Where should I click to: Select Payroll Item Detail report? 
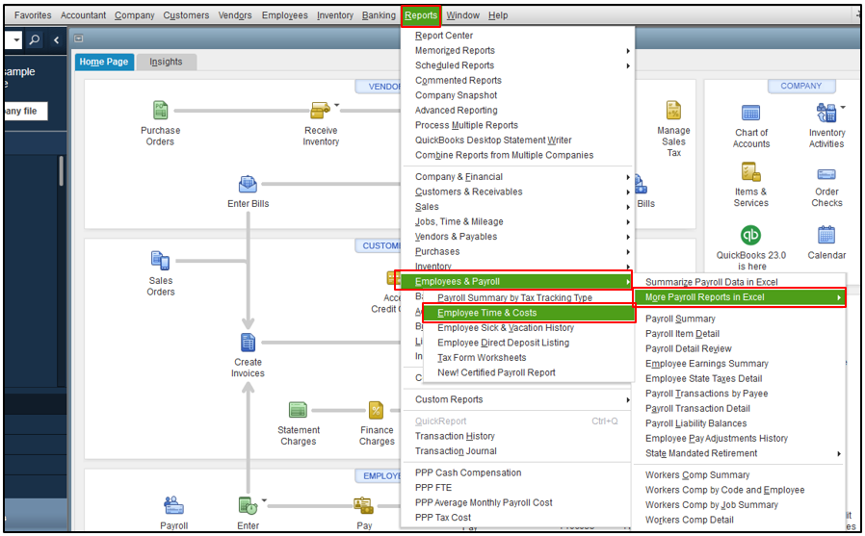(682, 334)
